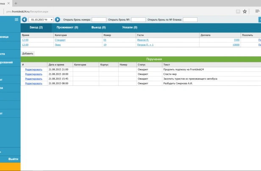Viewport: 261px width, 171px height.
Task: Switch to the Проживают (0) tab
Action: coord(67,27)
